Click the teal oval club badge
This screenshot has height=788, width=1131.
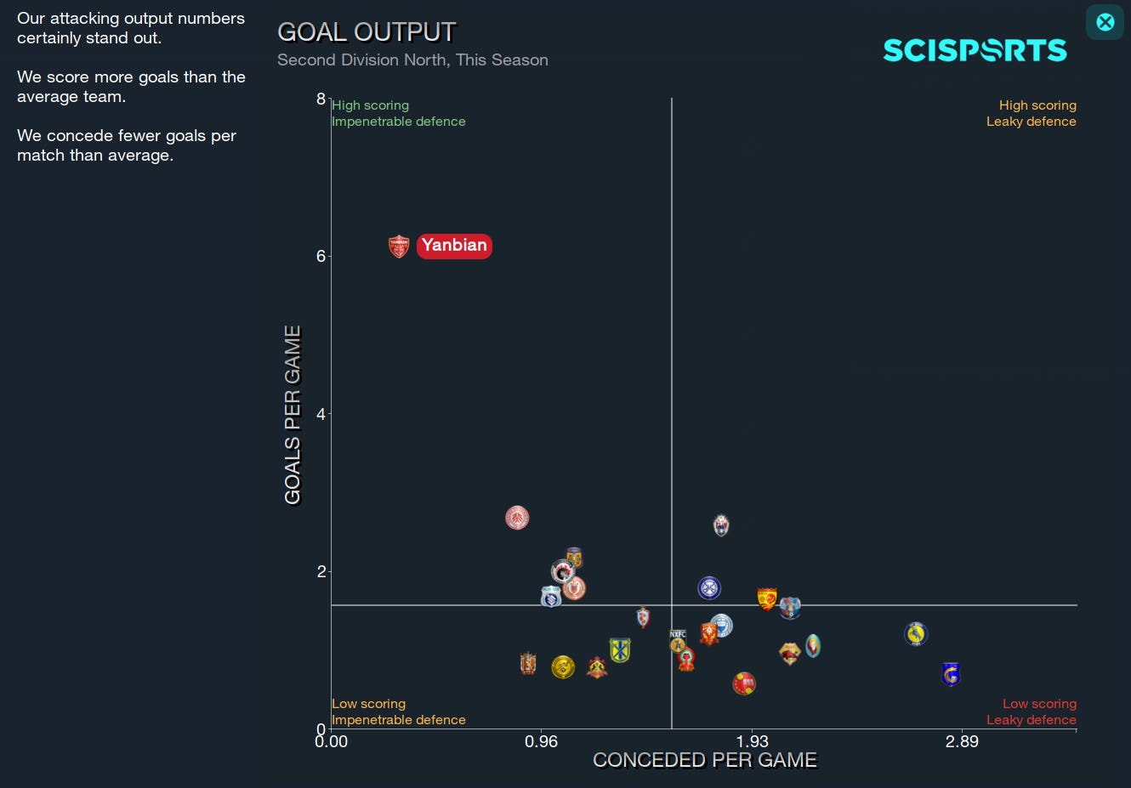point(813,646)
